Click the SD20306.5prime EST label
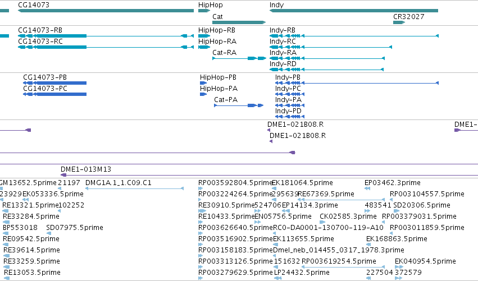 pos(422,205)
